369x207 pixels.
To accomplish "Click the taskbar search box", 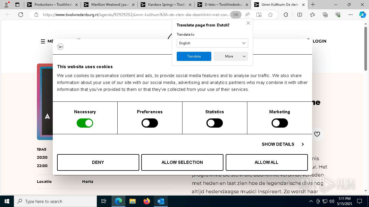I will tap(55, 201).
